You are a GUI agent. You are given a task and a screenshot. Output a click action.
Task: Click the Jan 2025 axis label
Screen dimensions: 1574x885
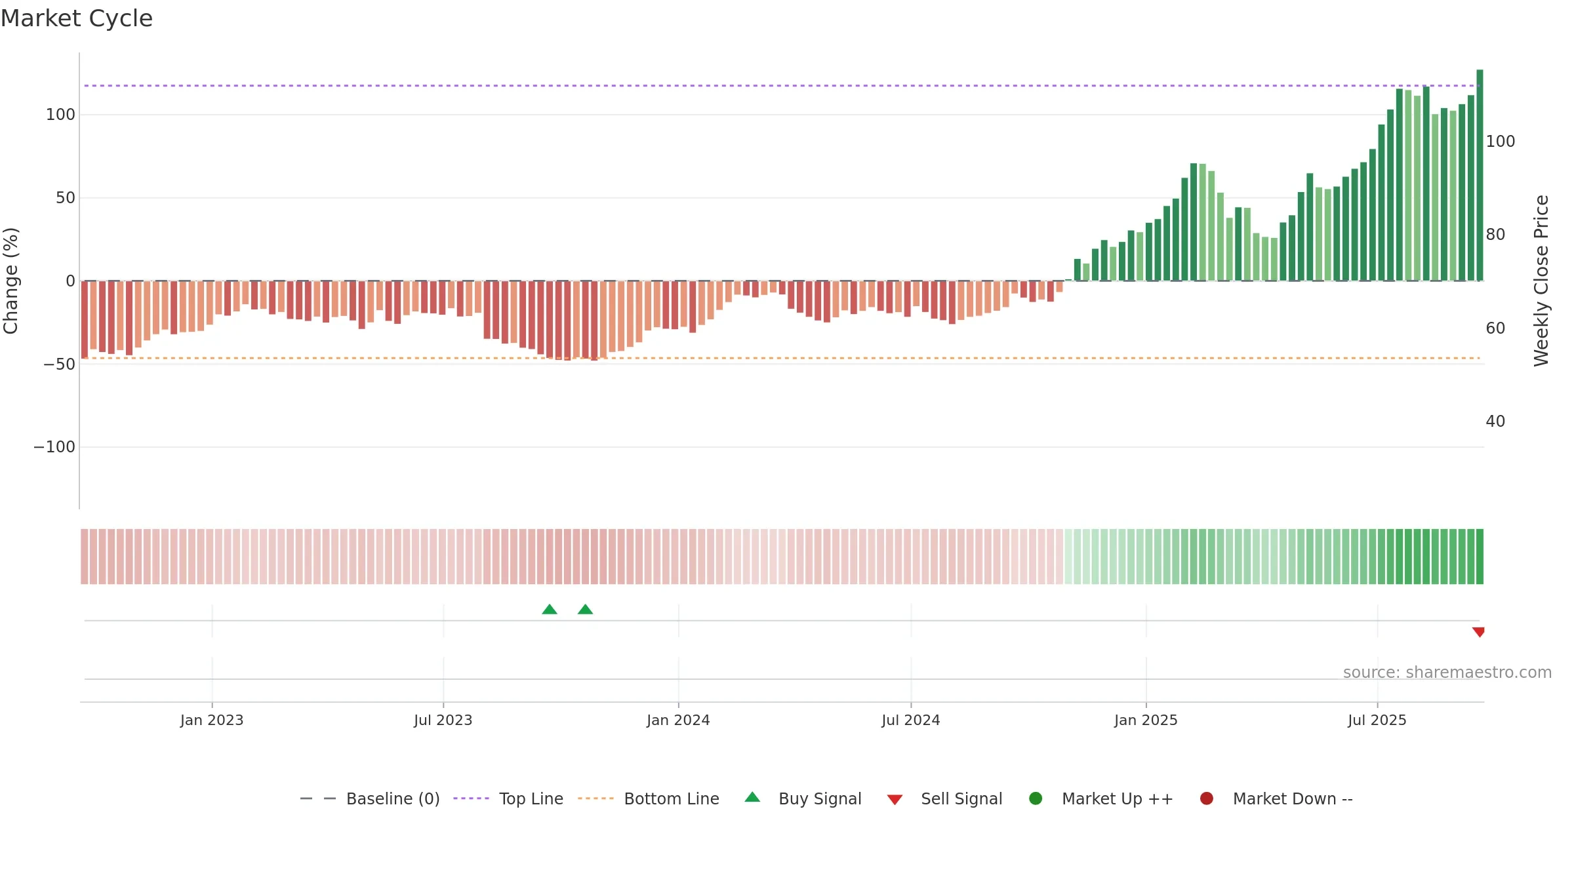click(x=1146, y=720)
